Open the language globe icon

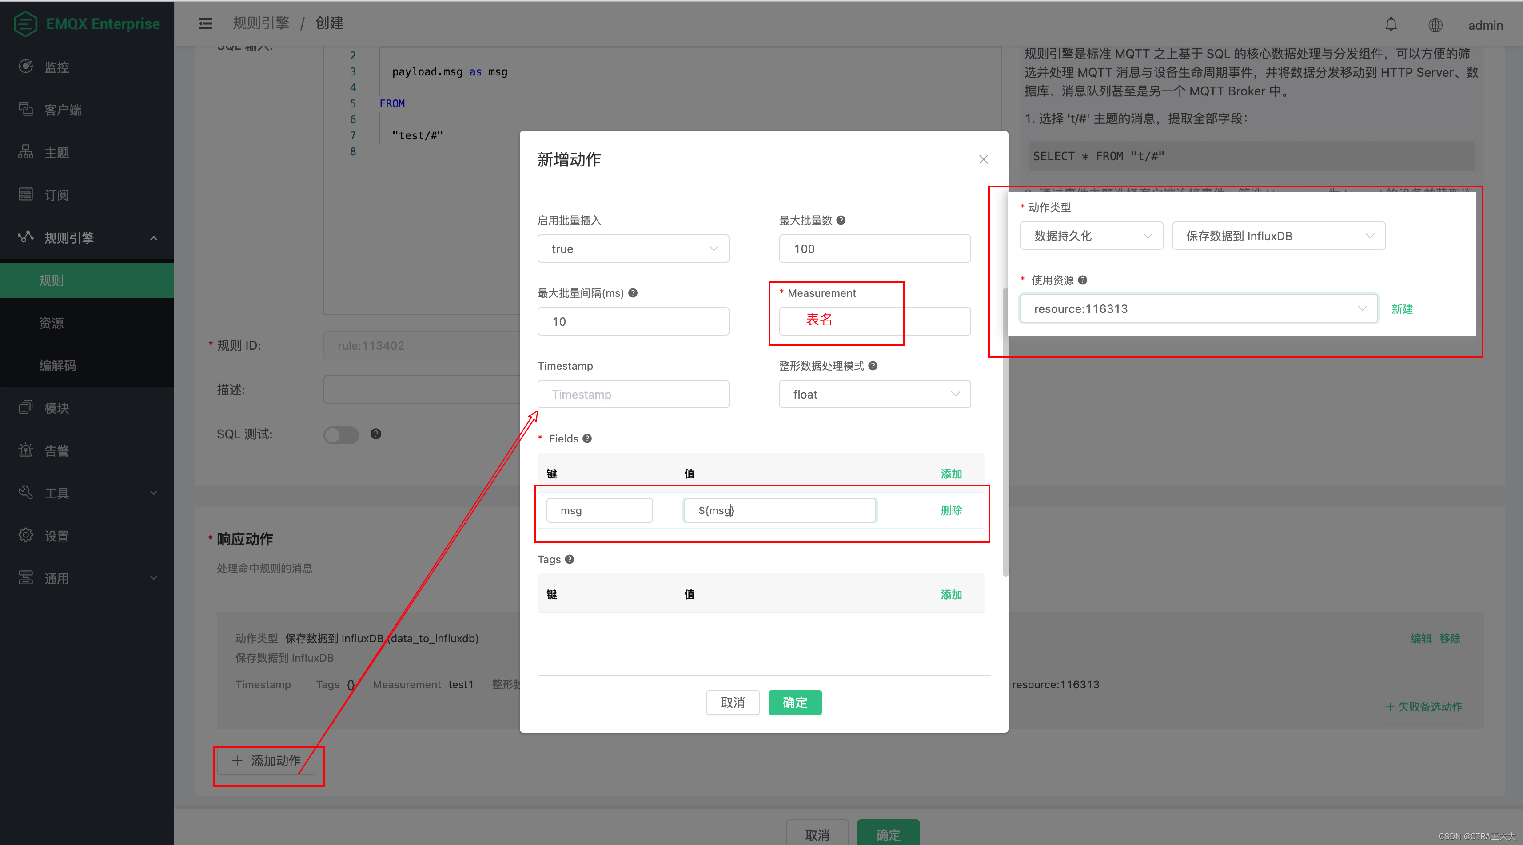[x=1435, y=24]
